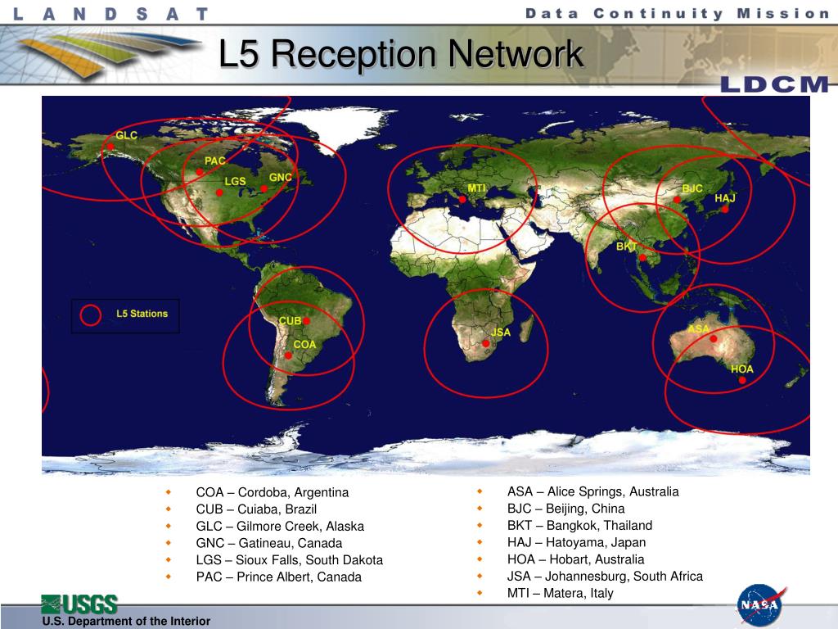Click the bullet before MTI – Matera
838x629 pixels.
tap(480, 593)
